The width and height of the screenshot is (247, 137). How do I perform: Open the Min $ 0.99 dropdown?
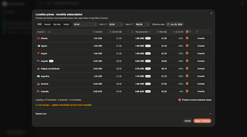coord(116,24)
